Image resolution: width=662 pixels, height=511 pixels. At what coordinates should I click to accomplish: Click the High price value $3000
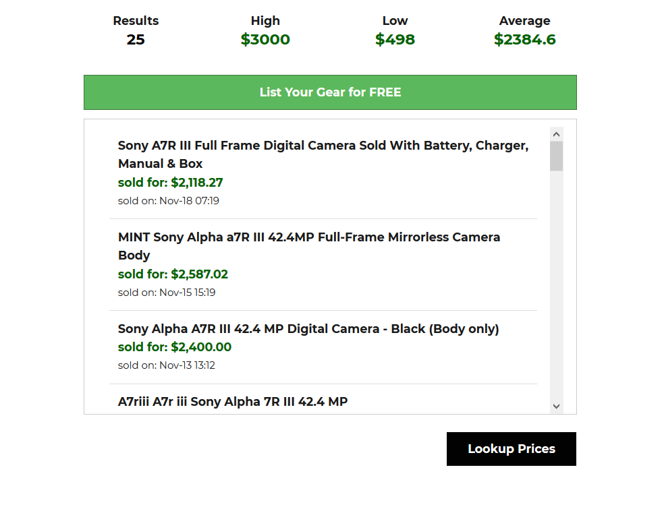265,40
